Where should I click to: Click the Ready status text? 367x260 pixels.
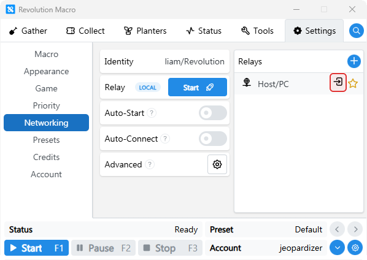(186, 229)
